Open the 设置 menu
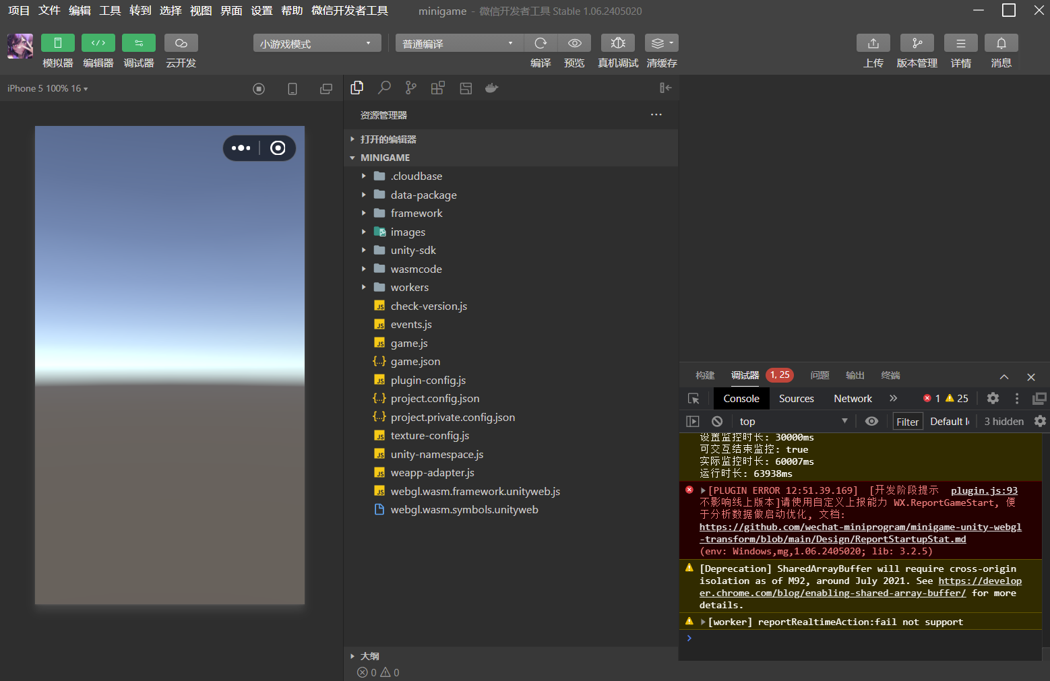Viewport: 1050px width, 681px height. click(x=261, y=11)
